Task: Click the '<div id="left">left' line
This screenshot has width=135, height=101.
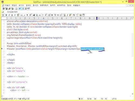Action: pyautogui.click(x=16, y=88)
